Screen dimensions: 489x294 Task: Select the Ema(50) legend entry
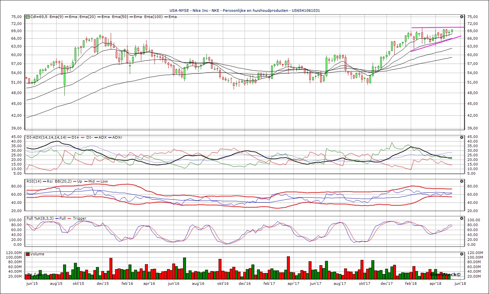[120, 17]
